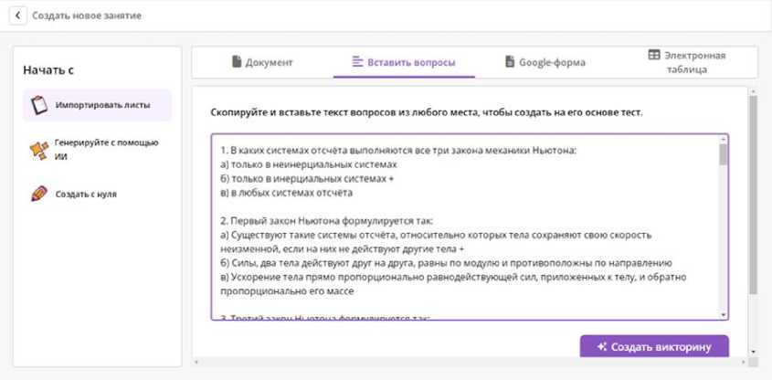Click the sparkle icon on Создать викторину
The width and height of the screenshot is (772, 380).
602,347
